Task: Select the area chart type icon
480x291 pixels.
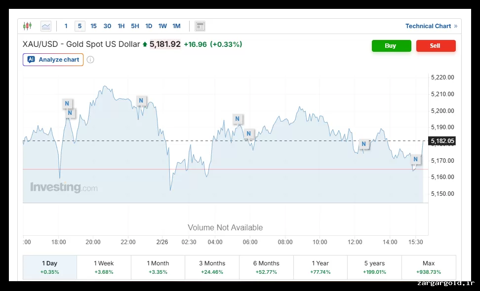Action: click(46, 26)
